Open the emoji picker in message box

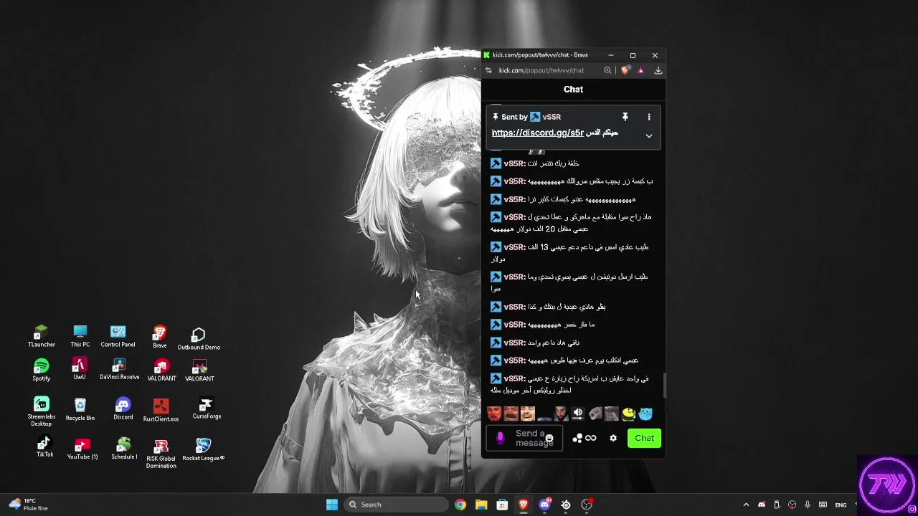[549, 438]
